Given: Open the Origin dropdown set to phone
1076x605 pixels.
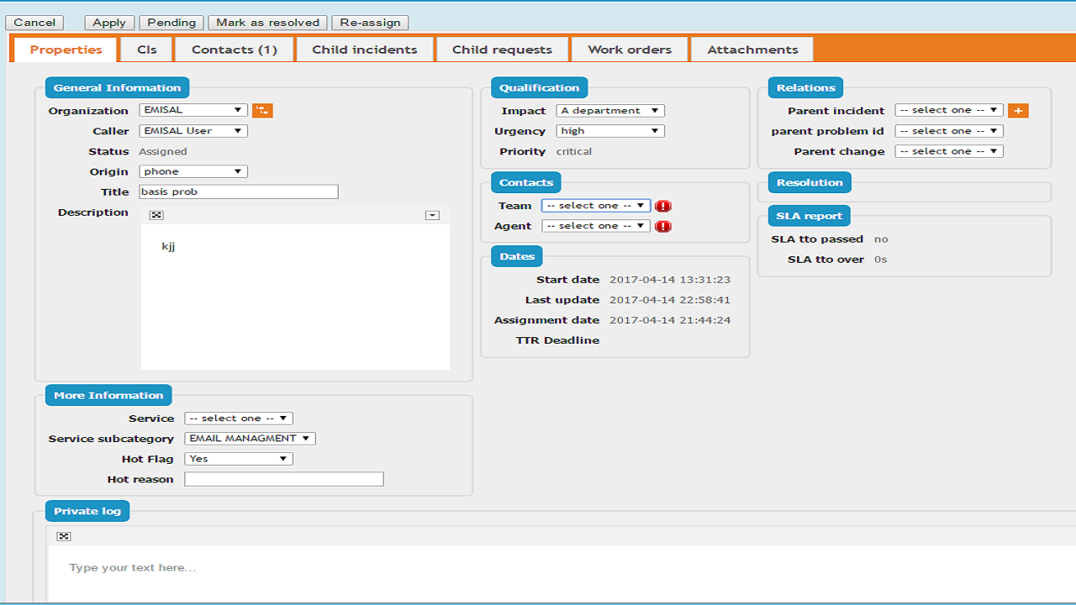Looking at the screenshot, I should pyautogui.click(x=193, y=171).
